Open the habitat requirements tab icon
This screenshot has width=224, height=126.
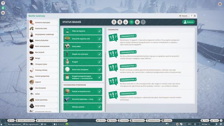tap(120, 22)
